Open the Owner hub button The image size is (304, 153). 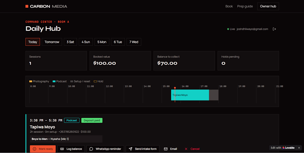268,6
